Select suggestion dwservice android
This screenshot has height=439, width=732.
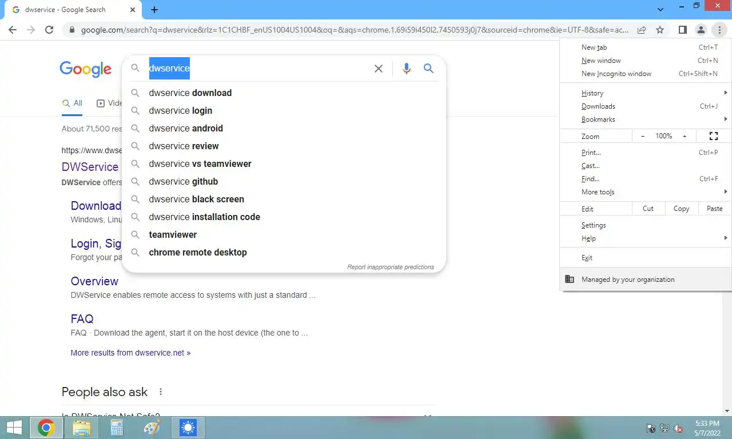(284, 129)
